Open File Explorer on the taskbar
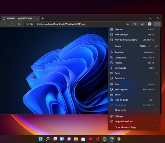Viewport: 165px width, 143px height. 76,139
